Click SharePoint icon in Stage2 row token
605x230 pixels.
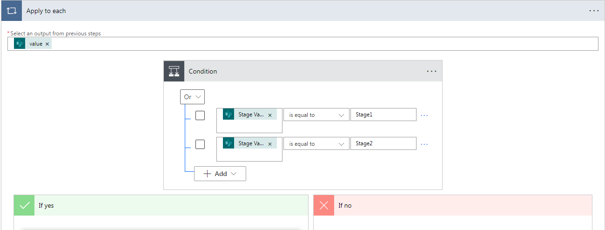[x=229, y=143]
